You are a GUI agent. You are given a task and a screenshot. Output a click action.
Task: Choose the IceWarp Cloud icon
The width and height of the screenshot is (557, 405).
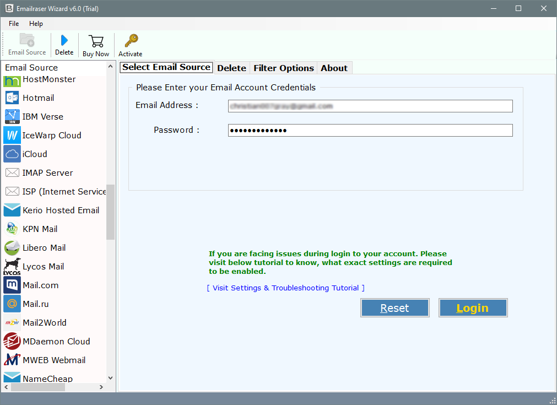(x=12, y=136)
